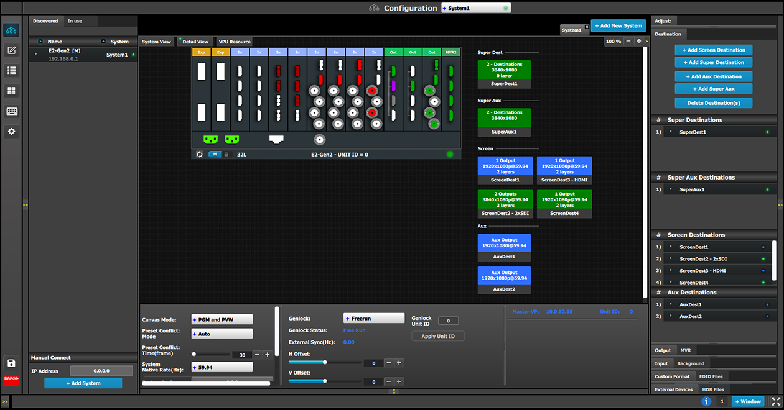Screen dimensions: 784x410
Task: Expand ScreenDest1 in the destinations list
Action: (671, 247)
